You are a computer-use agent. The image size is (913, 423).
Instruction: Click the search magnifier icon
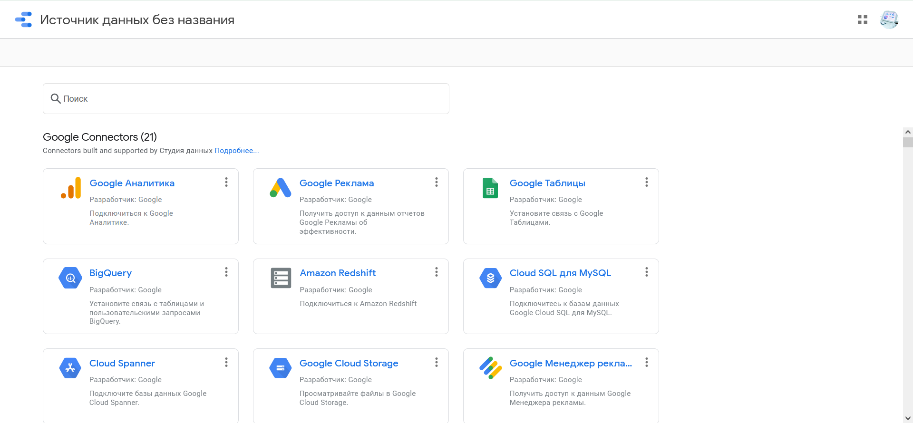[56, 98]
